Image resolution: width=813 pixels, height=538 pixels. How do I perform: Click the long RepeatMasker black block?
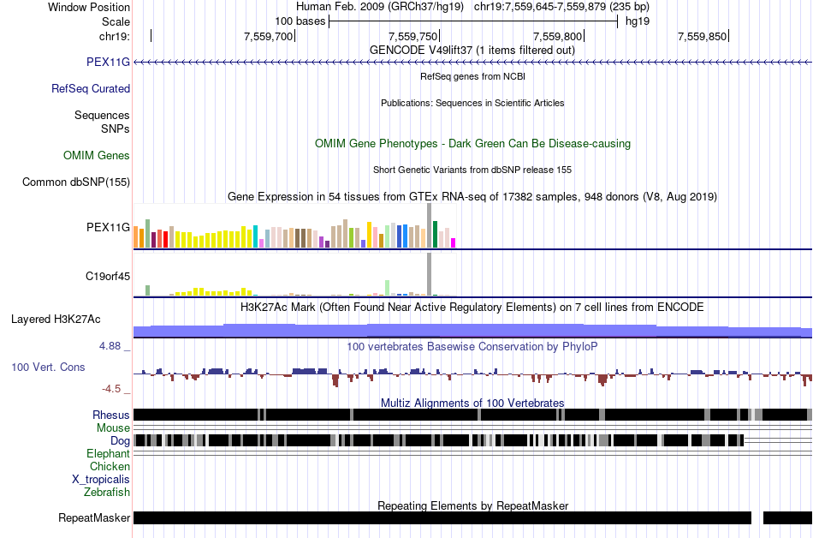coord(442,517)
